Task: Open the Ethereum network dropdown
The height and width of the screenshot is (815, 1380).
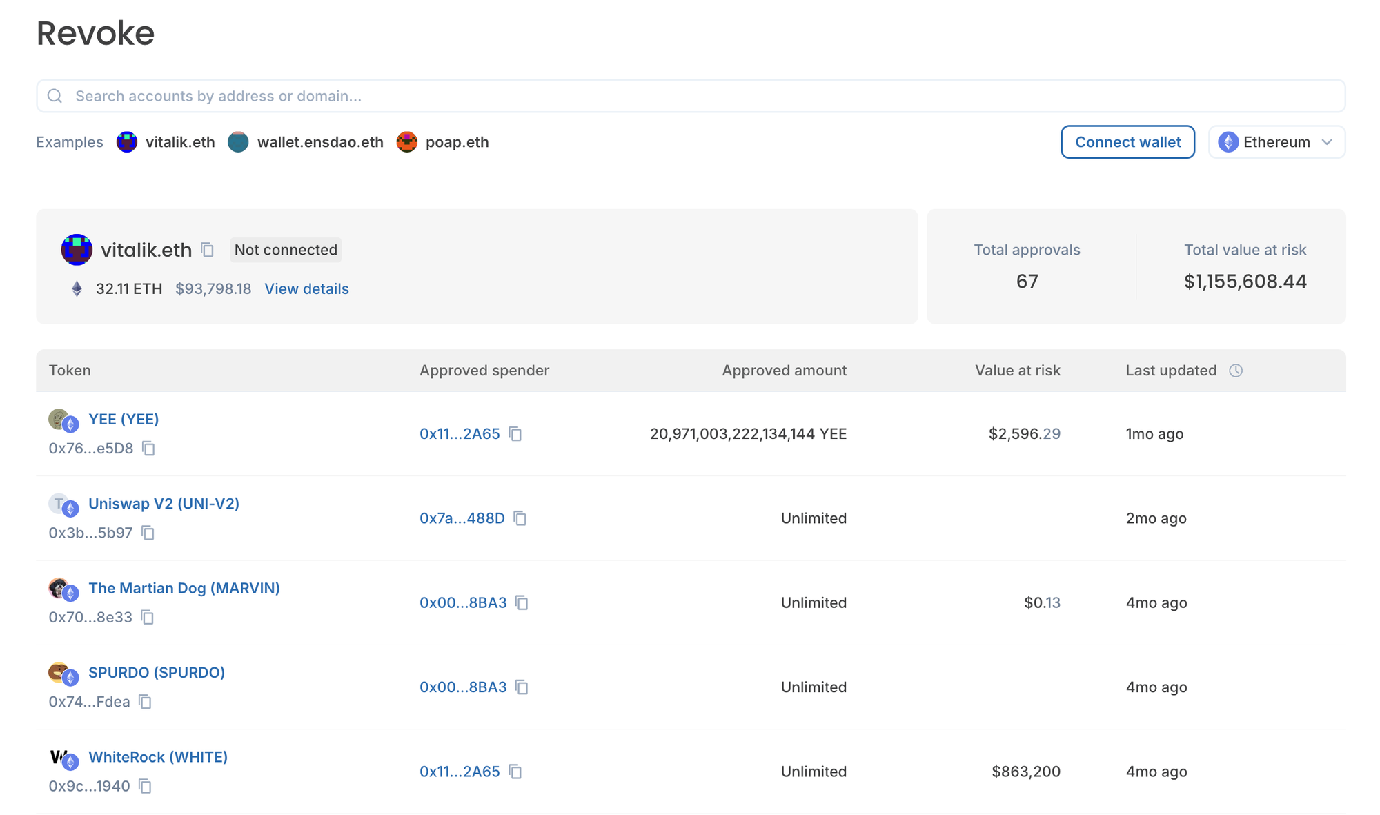Action: [x=1276, y=142]
